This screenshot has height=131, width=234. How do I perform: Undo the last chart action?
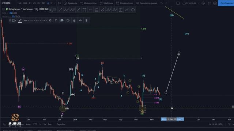(162, 3)
